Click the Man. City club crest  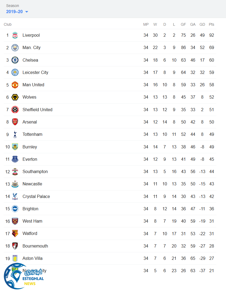coord(15,48)
